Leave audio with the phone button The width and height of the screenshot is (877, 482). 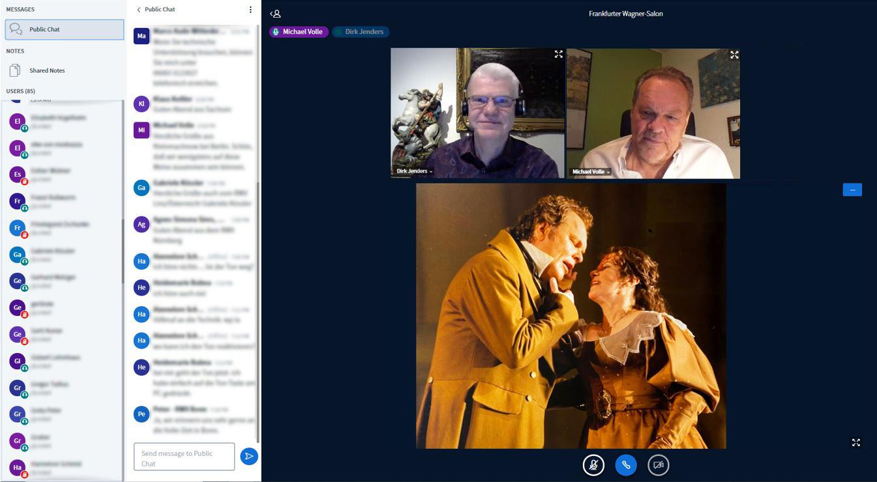coord(626,465)
